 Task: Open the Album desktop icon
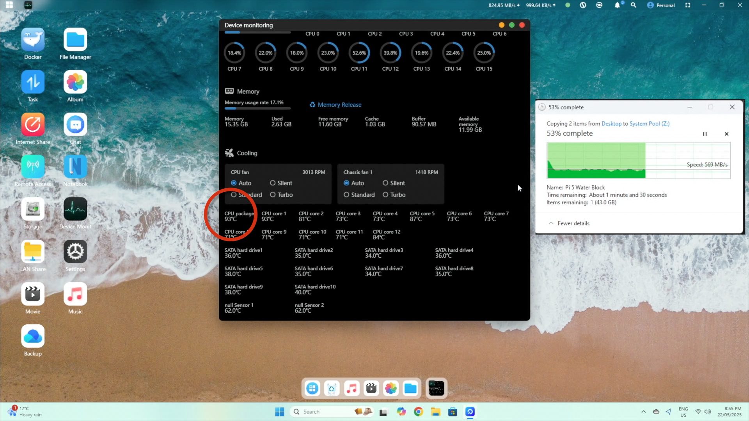pyautogui.click(x=75, y=82)
